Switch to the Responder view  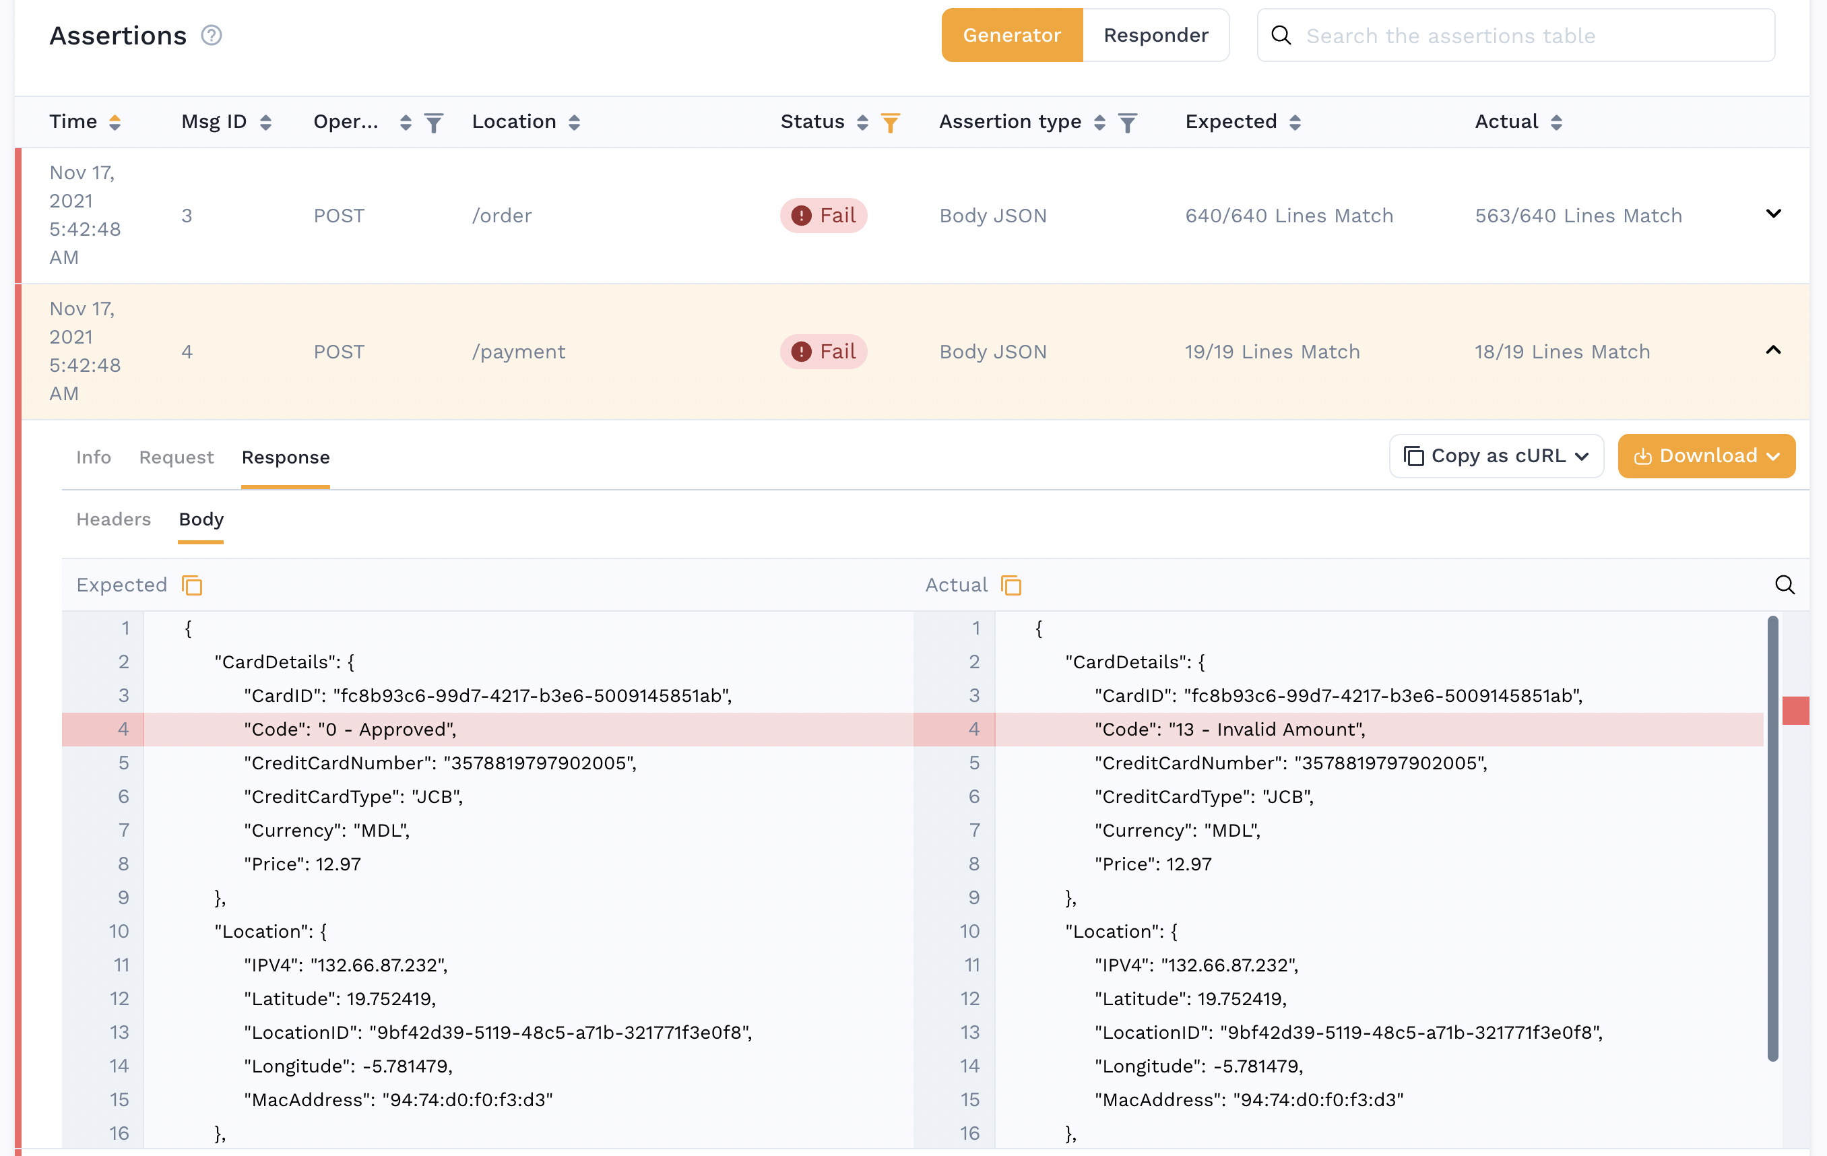pyautogui.click(x=1155, y=36)
